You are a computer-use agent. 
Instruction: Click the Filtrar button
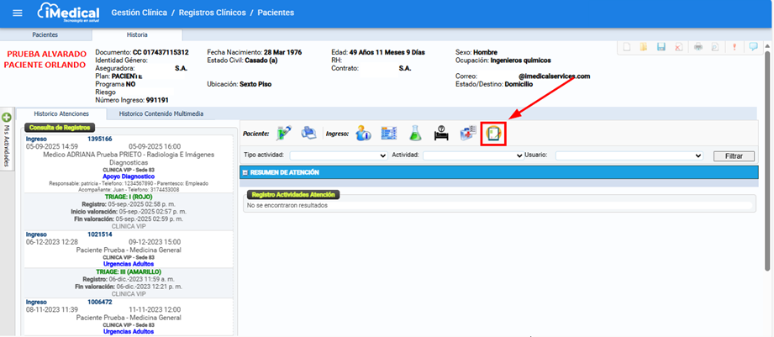coord(733,155)
